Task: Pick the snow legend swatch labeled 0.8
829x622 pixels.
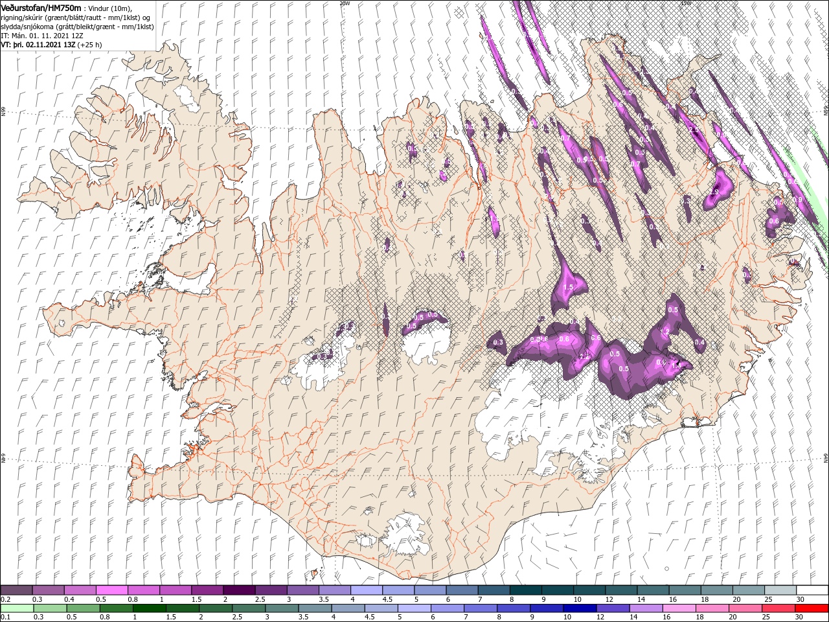Action: point(143,590)
